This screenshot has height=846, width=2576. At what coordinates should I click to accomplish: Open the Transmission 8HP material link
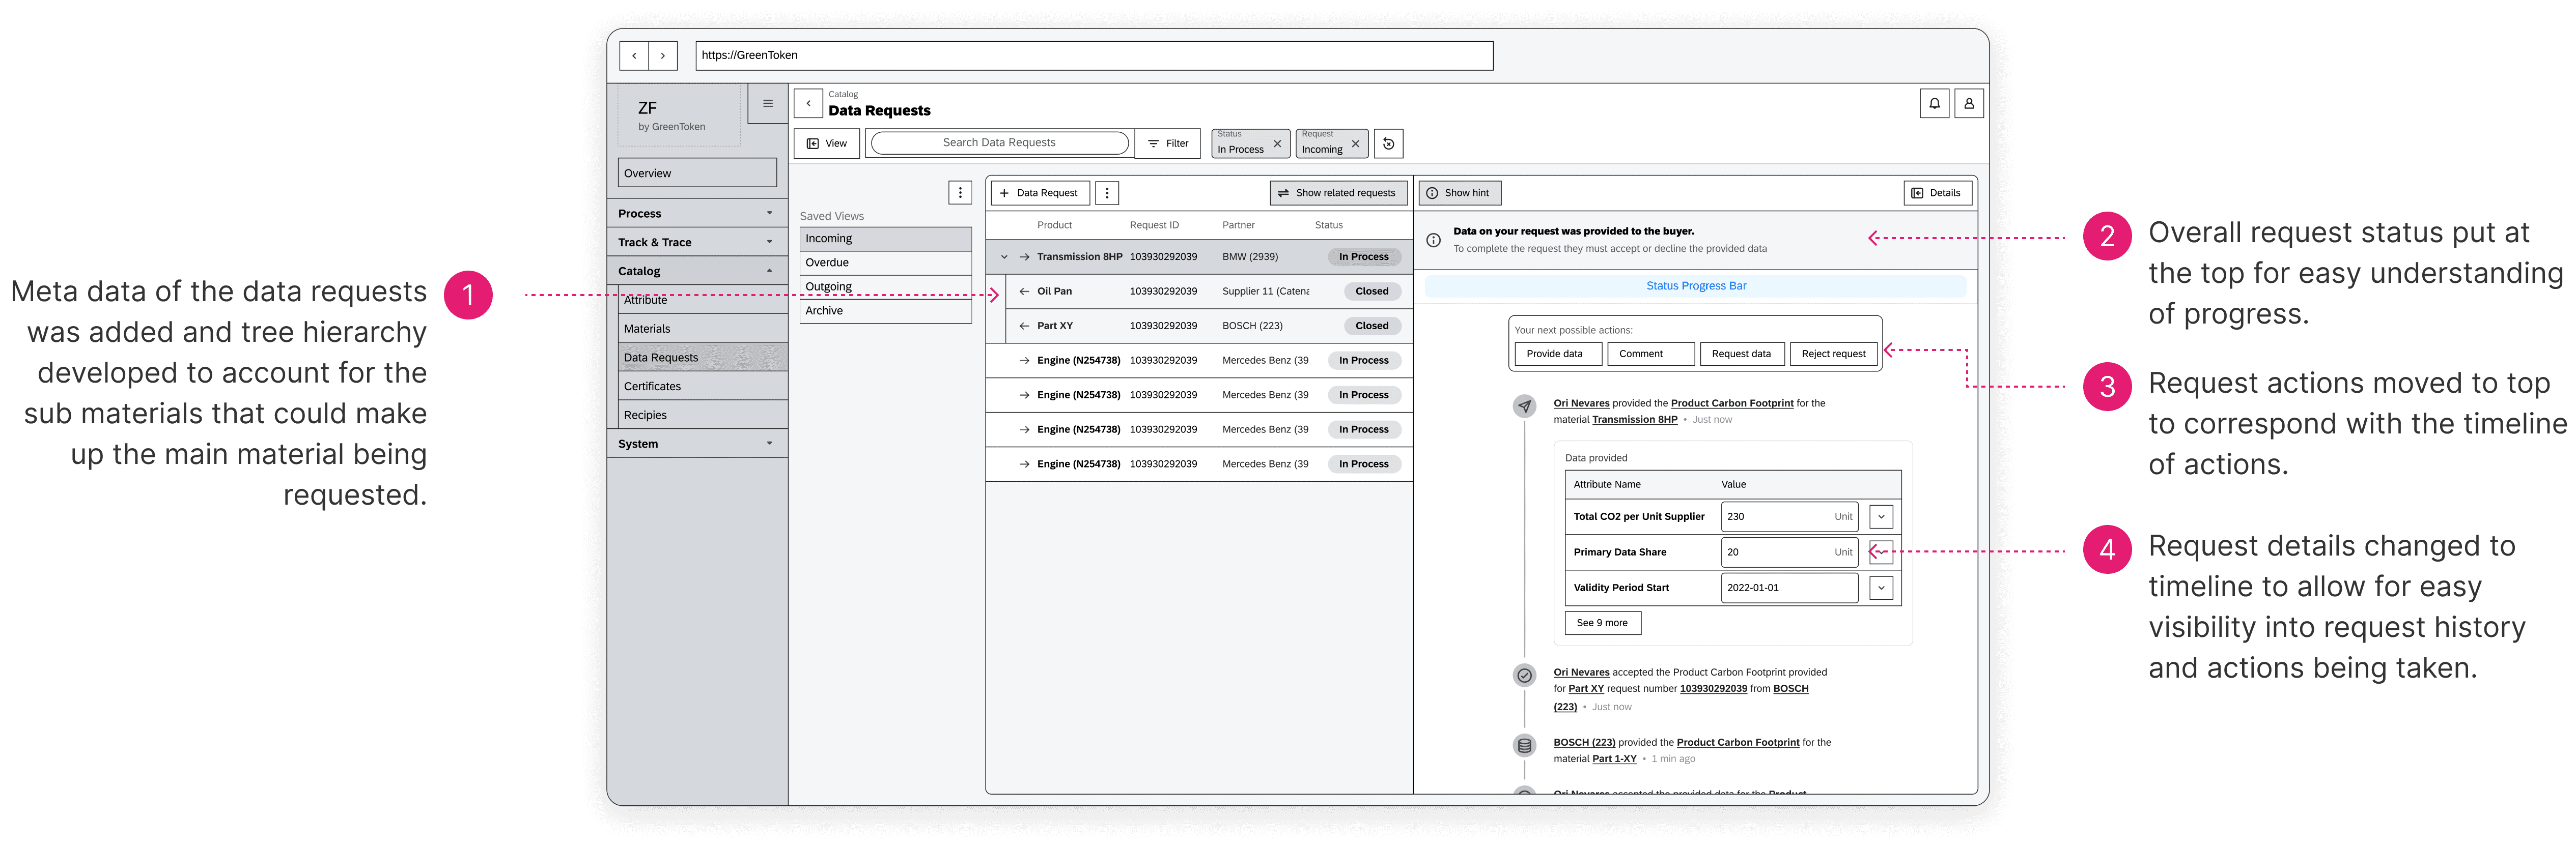point(1634,420)
